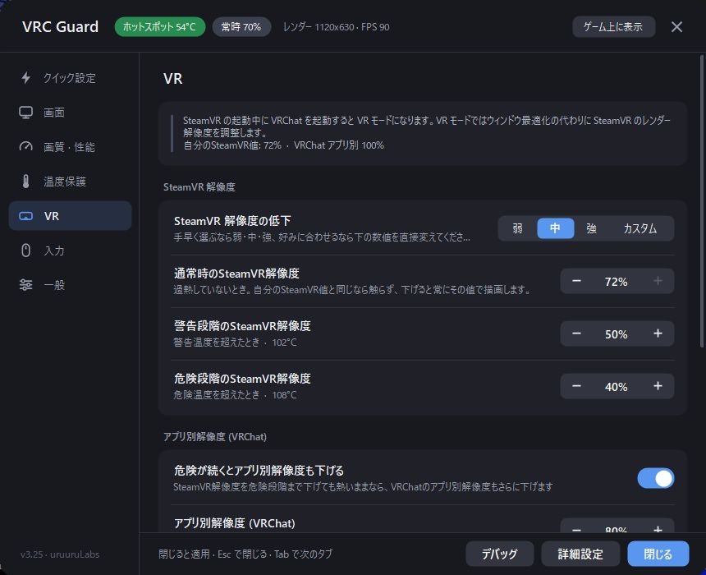The width and height of the screenshot is (706, 575).
Task: Click the SteamVR 解像度 section heading
Action: tap(199, 187)
